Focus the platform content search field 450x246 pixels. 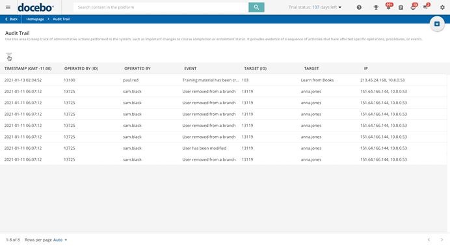point(161,7)
